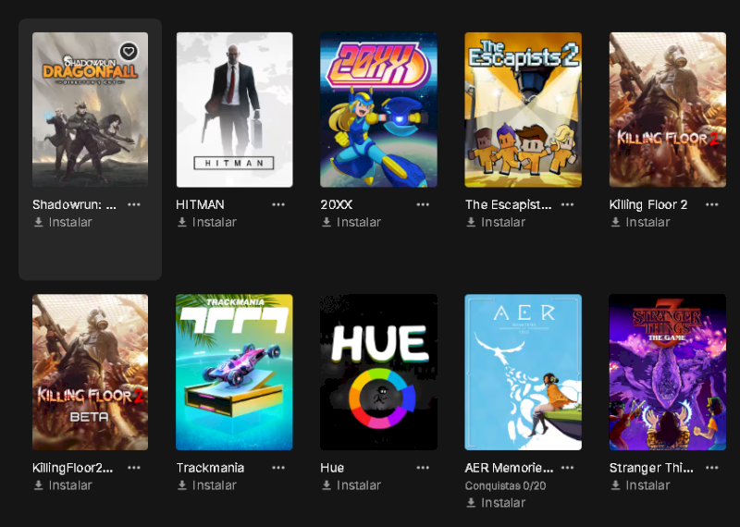Open ellipsis menu for Killing Floor 2
The height and width of the screenshot is (527, 740).
[711, 204]
